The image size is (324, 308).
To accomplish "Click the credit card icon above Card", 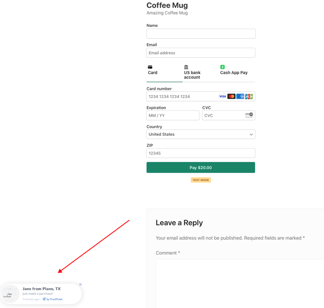I will [x=150, y=67].
